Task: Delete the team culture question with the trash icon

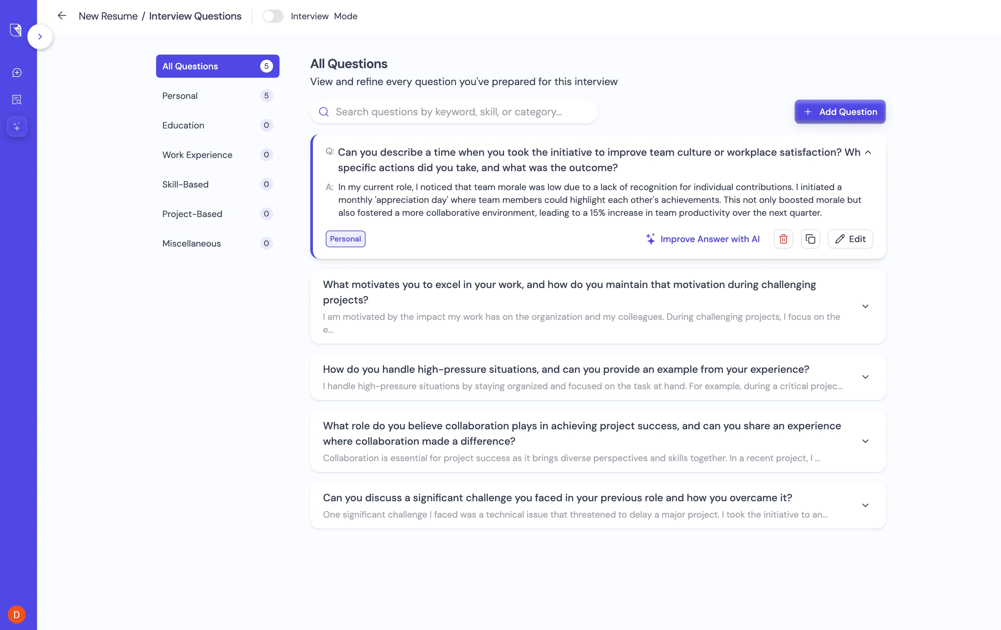Action: tap(783, 239)
